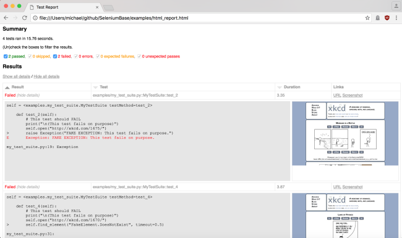Sort by the Test column header

click(183, 87)
